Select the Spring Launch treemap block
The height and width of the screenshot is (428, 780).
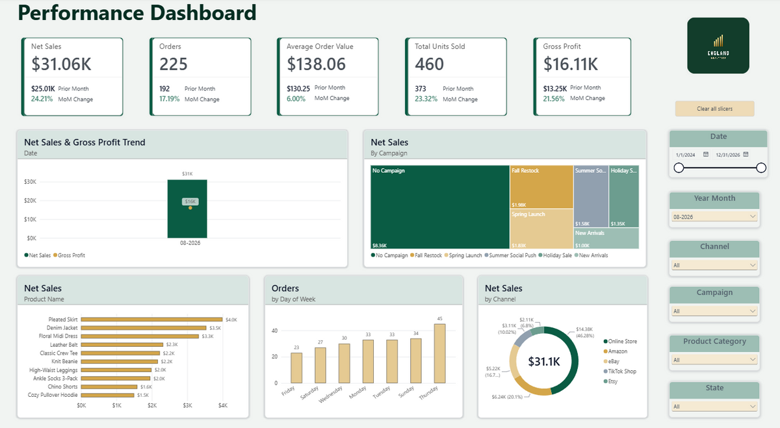[541, 229]
